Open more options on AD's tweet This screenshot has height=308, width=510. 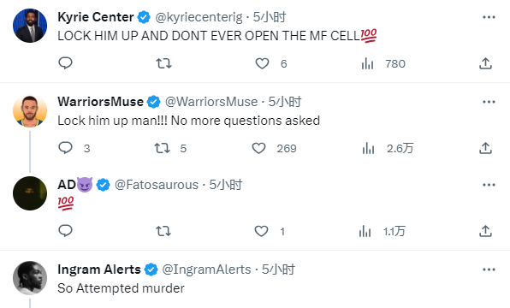point(489,185)
